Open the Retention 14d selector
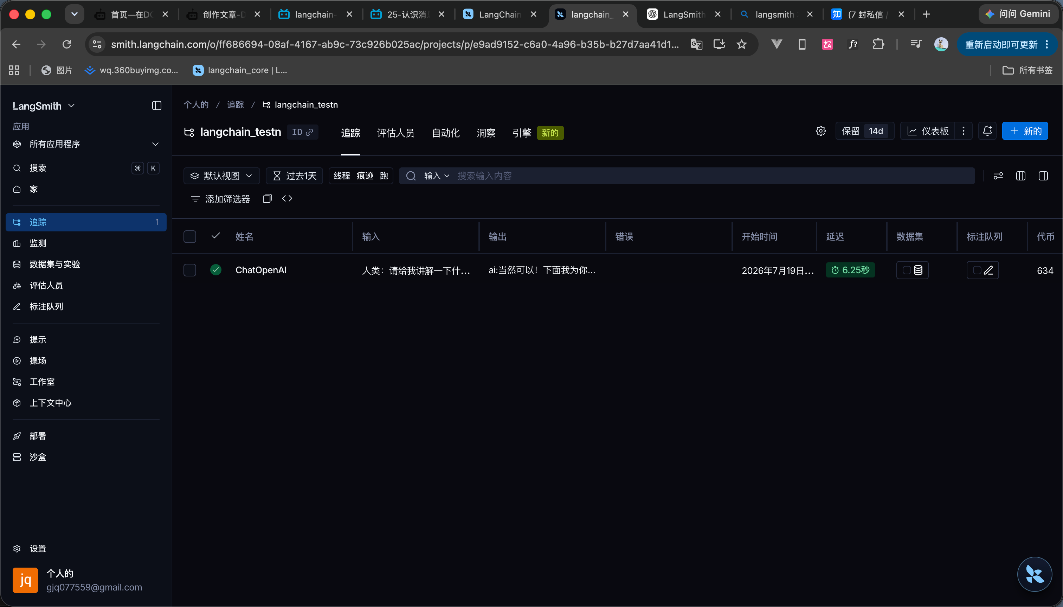This screenshot has height=607, width=1063. tap(865, 131)
